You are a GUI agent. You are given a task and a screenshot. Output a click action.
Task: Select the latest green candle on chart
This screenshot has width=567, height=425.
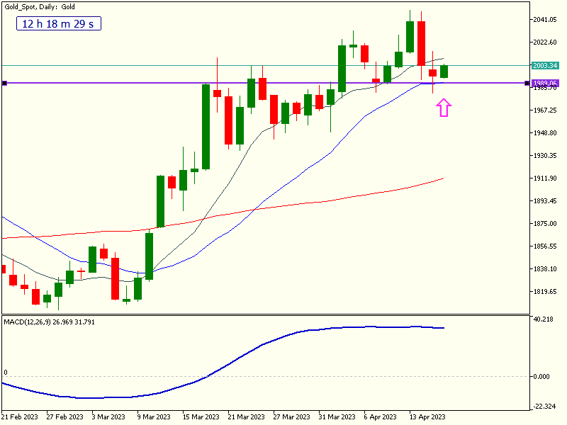(x=444, y=71)
